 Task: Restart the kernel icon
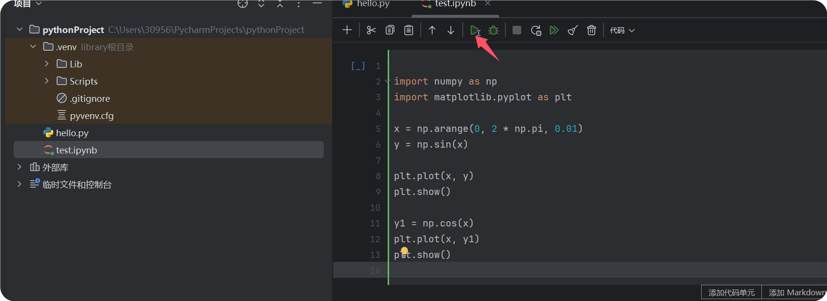tap(536, 30)
